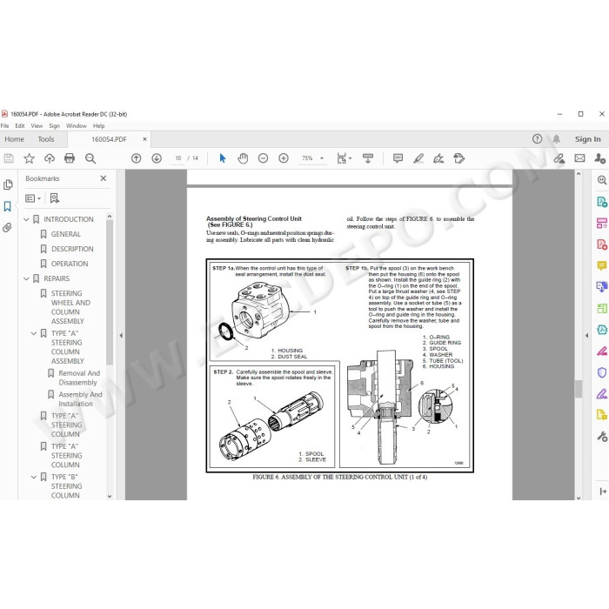This screenshot has width=609, height=609.
Task: Collapse TYPE "A" STEERING COLUMN ASSEMBLY bookmark
Action: pos(34,333)
